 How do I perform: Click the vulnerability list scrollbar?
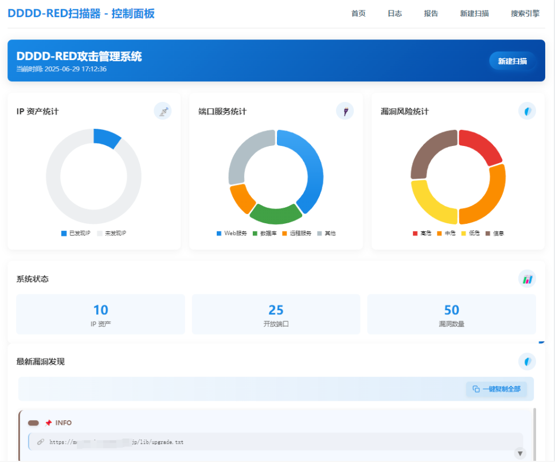534,434
